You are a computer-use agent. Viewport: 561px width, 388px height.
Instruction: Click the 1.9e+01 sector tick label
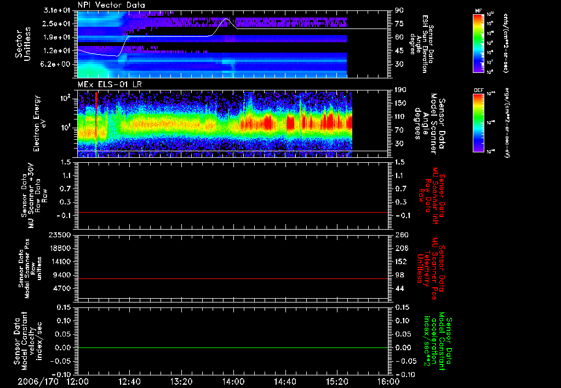58,37
